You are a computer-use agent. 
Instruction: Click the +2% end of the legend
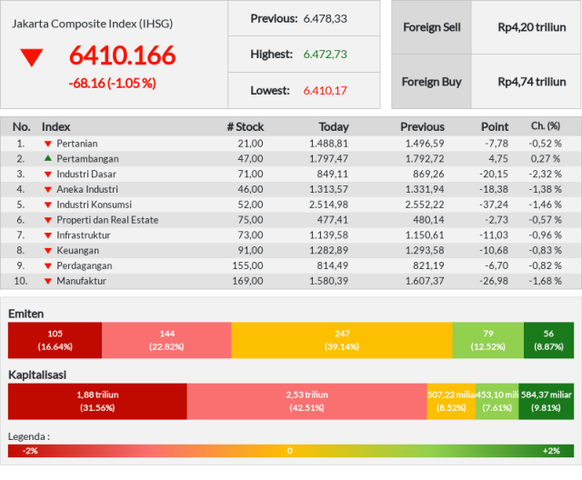[551, 451]
